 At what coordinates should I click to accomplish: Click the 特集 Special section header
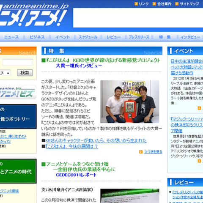(x=102, y=51)
